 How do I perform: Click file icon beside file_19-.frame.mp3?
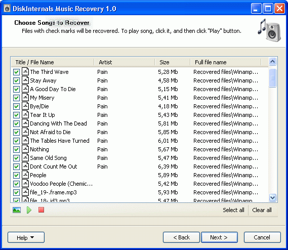[25, 192]
